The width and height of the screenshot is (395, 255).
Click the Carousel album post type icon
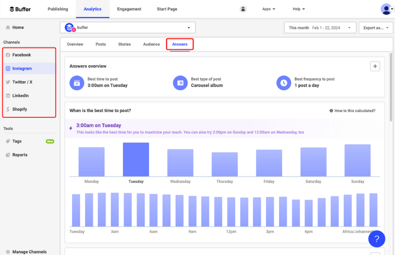tap(180, 83)
